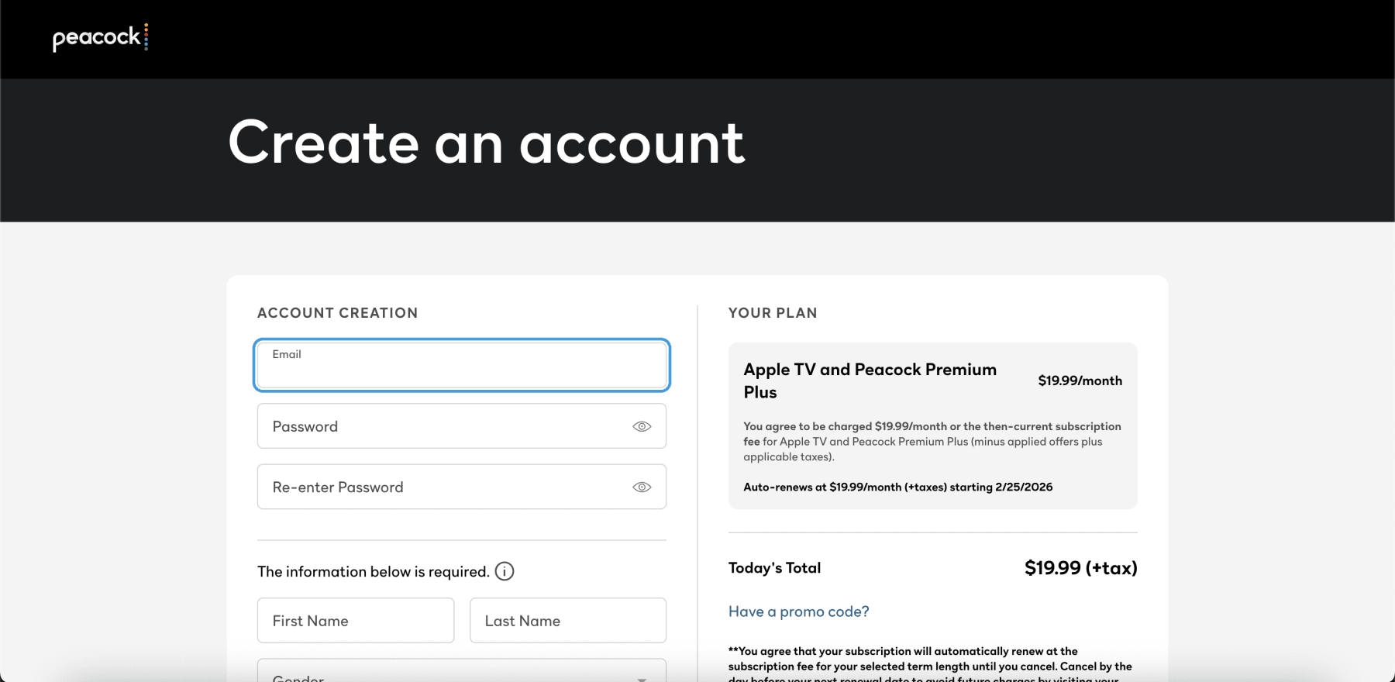Click into the Password field

(x=442, y=426)
